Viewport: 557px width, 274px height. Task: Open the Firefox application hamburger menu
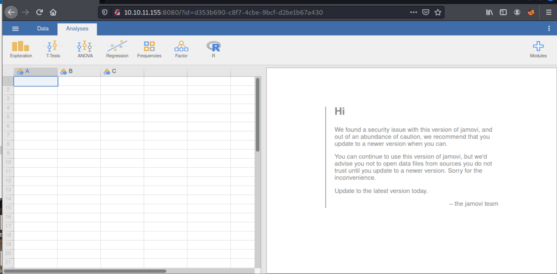pyautogui.click(x=549, y=12)
